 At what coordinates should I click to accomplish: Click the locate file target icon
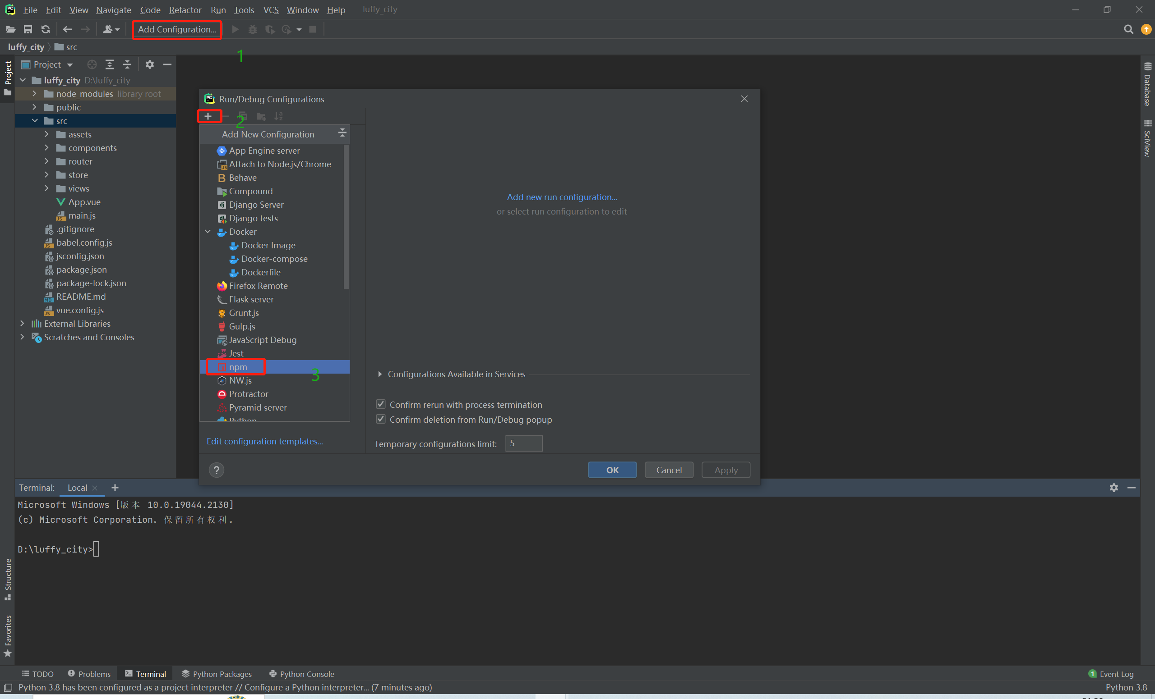(92, 64)
